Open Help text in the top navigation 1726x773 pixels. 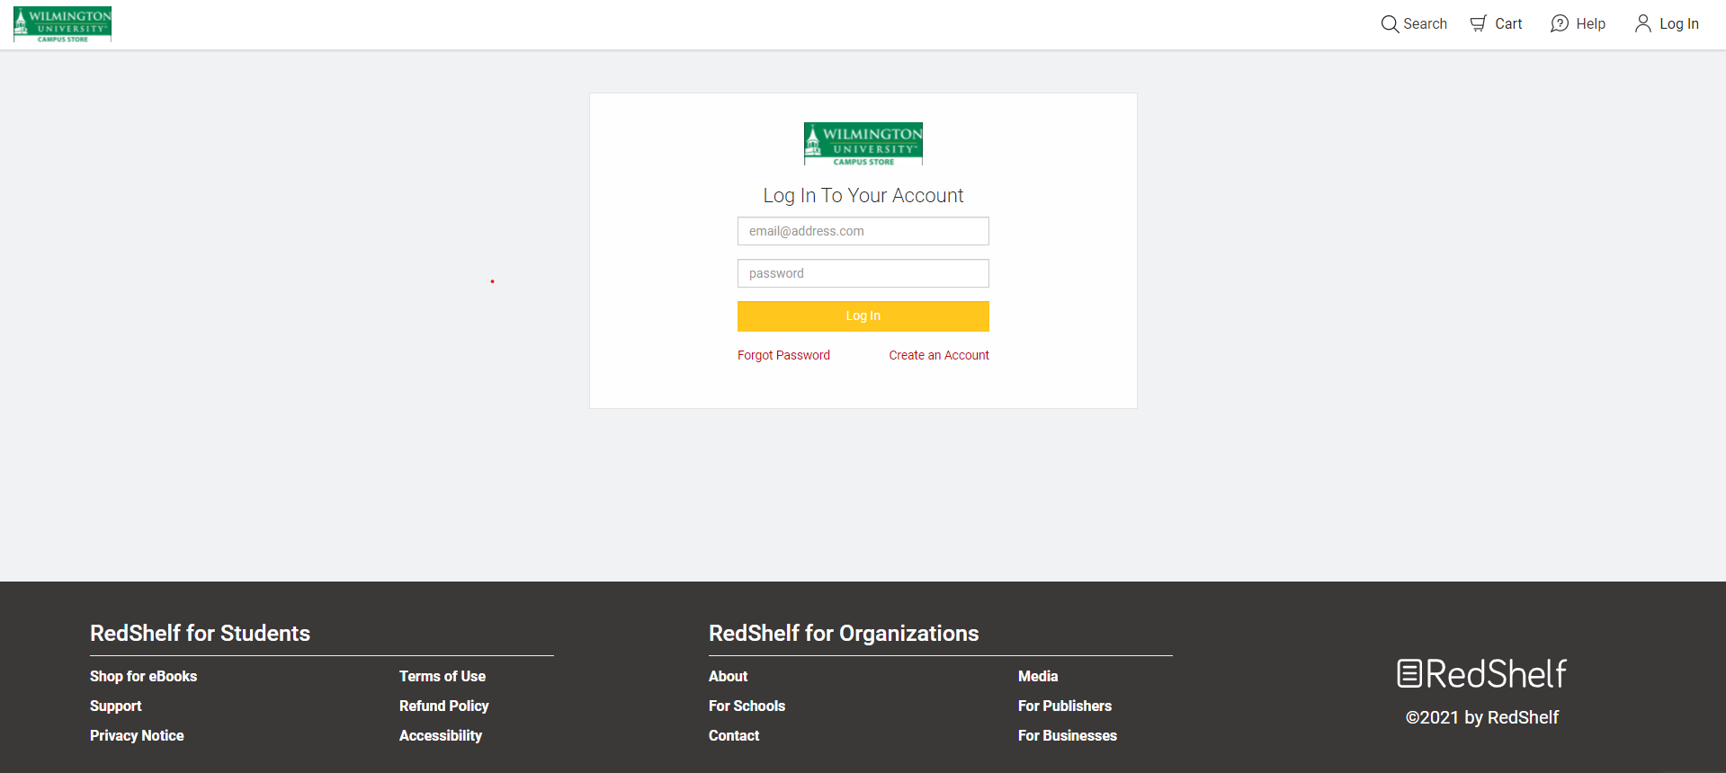coord(1590,24)
